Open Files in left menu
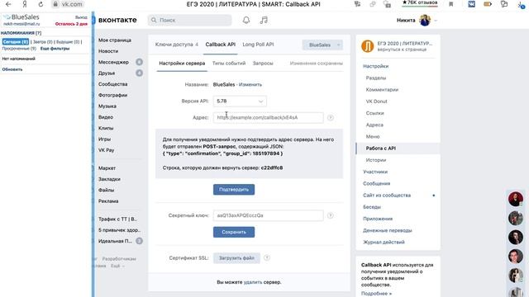 click(x=107, y=191)
